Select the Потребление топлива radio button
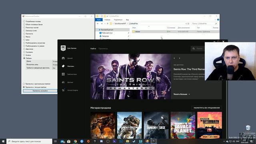 pos(24,21)
